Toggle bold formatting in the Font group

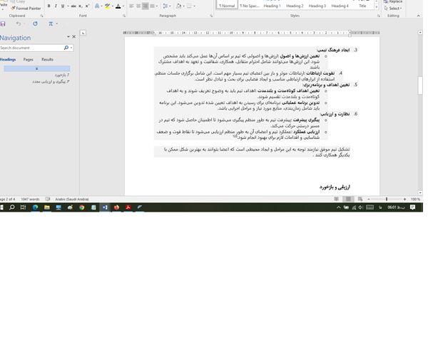49,6
